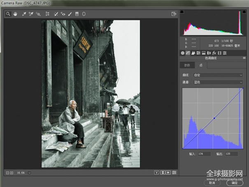The height and width of the screenshot is (187, 249).
Task: Open the 16.6% zoom level dropdown
Action: tap(29, 173)
